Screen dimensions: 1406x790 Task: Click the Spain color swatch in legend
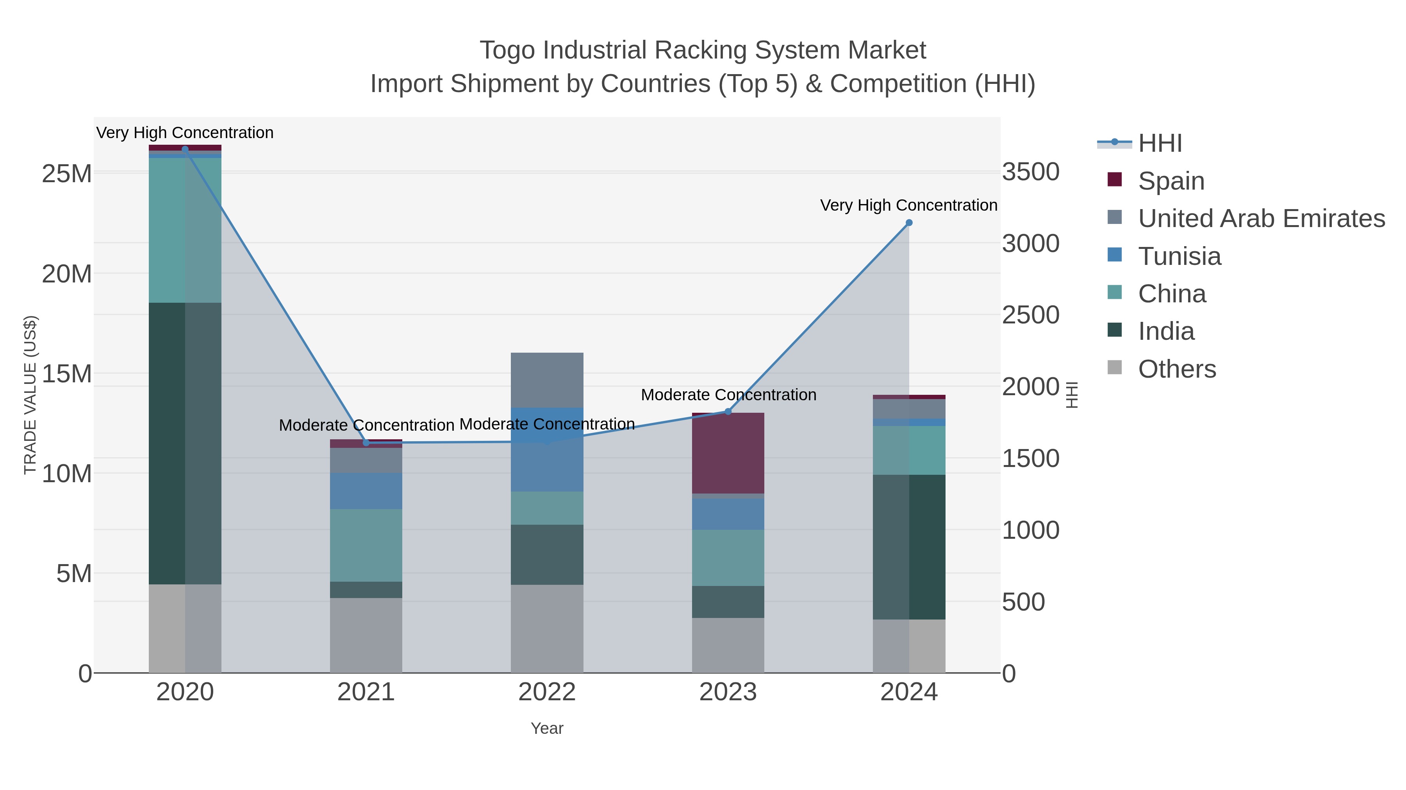pos(1115,179)
